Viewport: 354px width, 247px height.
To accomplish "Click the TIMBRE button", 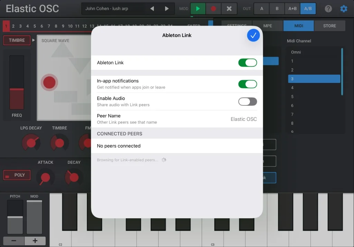I will [17, 40].
